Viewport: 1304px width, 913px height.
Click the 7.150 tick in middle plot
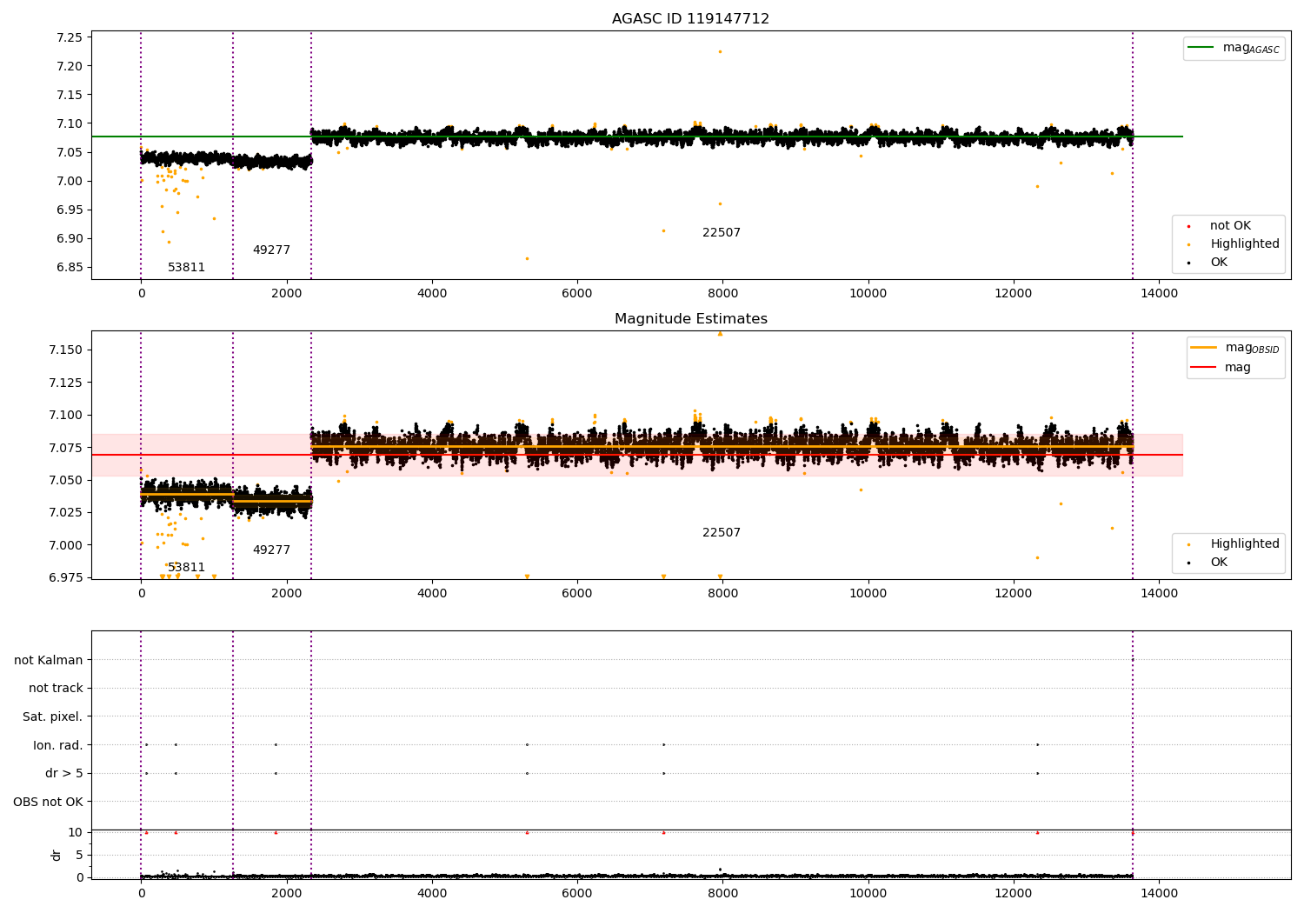click(x=65, y=350)
